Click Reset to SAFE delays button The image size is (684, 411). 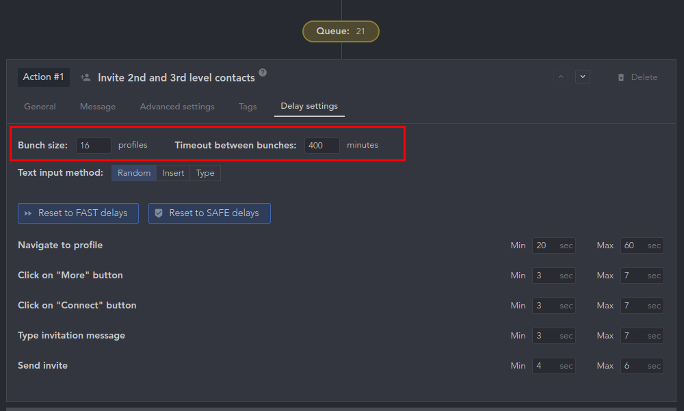[209, 213]
